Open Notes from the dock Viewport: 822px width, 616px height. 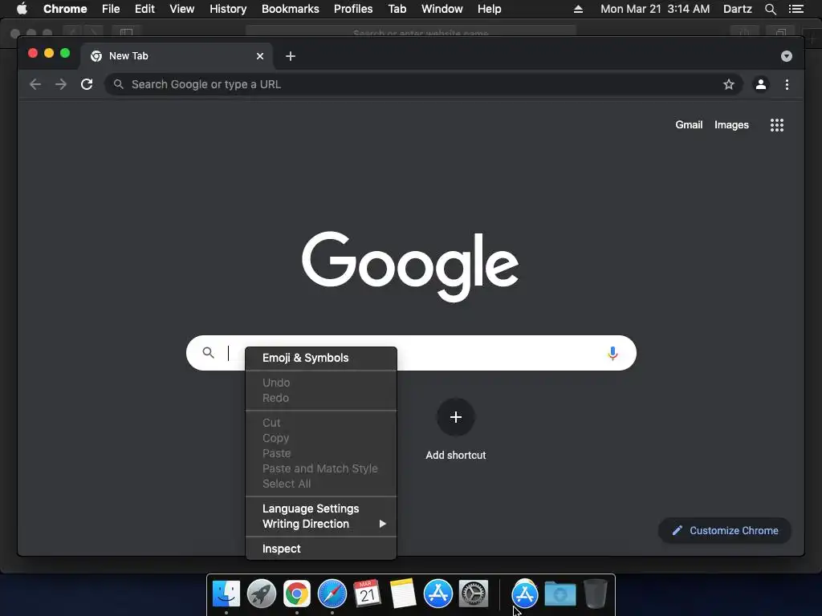[x=403, y=594]
